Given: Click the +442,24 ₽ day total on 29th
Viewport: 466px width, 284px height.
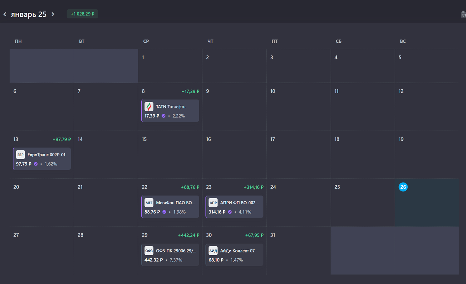Looking at the screenshot, I should 189,235.
